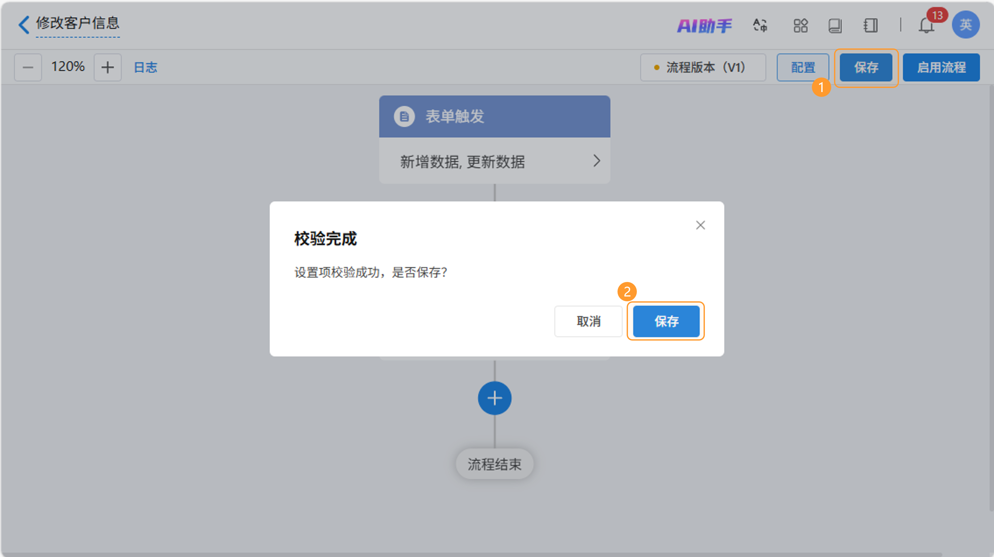Image resolution: width=994 pixels, height=557 pixels.
Task: Click the 表单触发 node icon
Action: pyautogui.click(x=404, y=116)
